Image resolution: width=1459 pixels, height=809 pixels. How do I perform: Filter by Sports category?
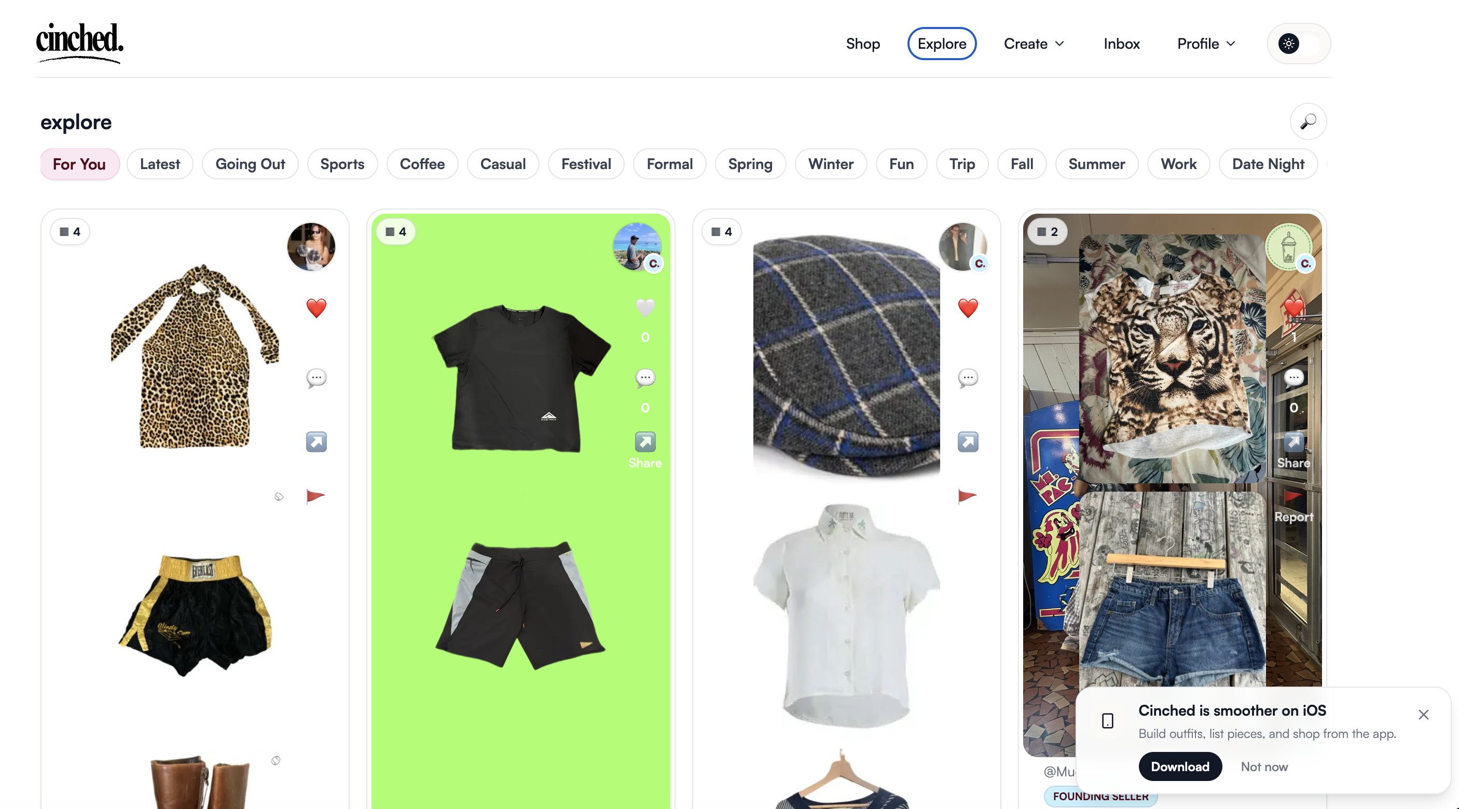(x=342, y=164)
